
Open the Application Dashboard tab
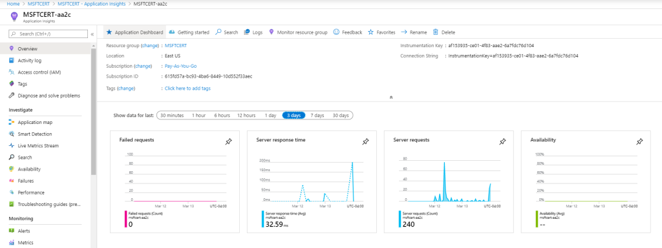coord(134,32)
